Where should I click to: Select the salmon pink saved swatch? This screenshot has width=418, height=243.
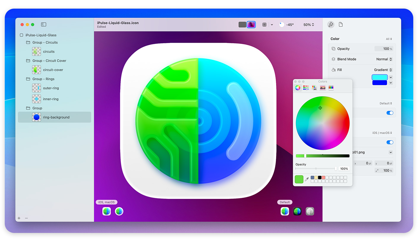[323, 178]
